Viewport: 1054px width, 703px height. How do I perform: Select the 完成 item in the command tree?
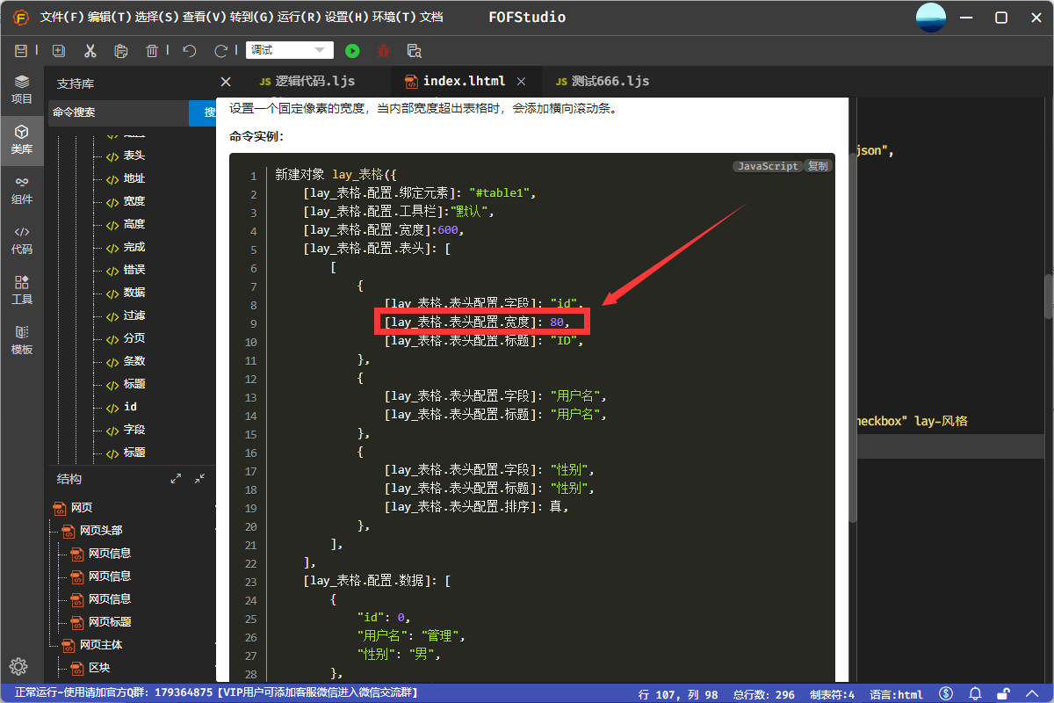pos(134,247)
